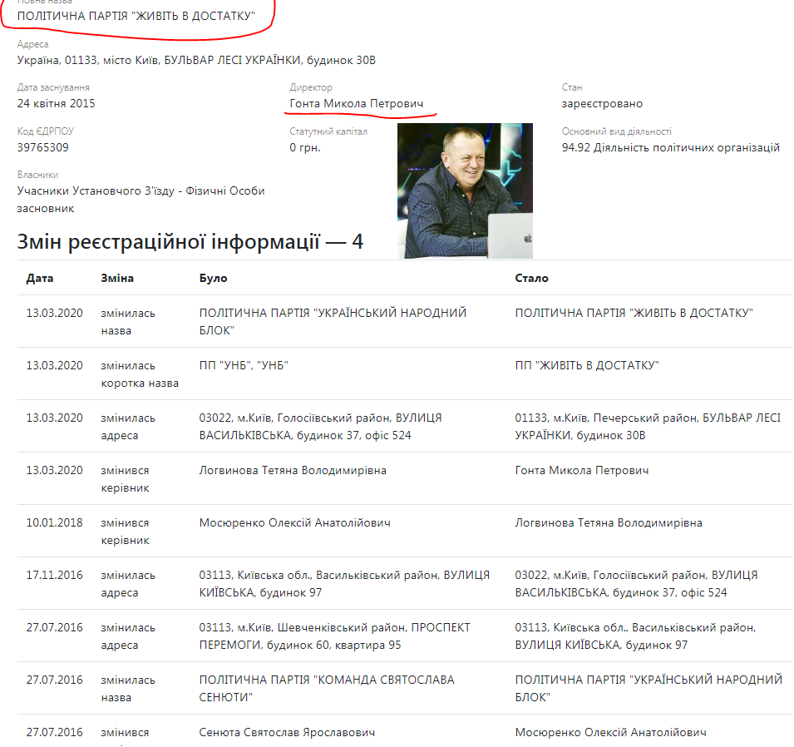Screen dimensions: 794x747
Task: Click Сенюта Святослав Ярославович cell
Action: [x=287, y=732]
